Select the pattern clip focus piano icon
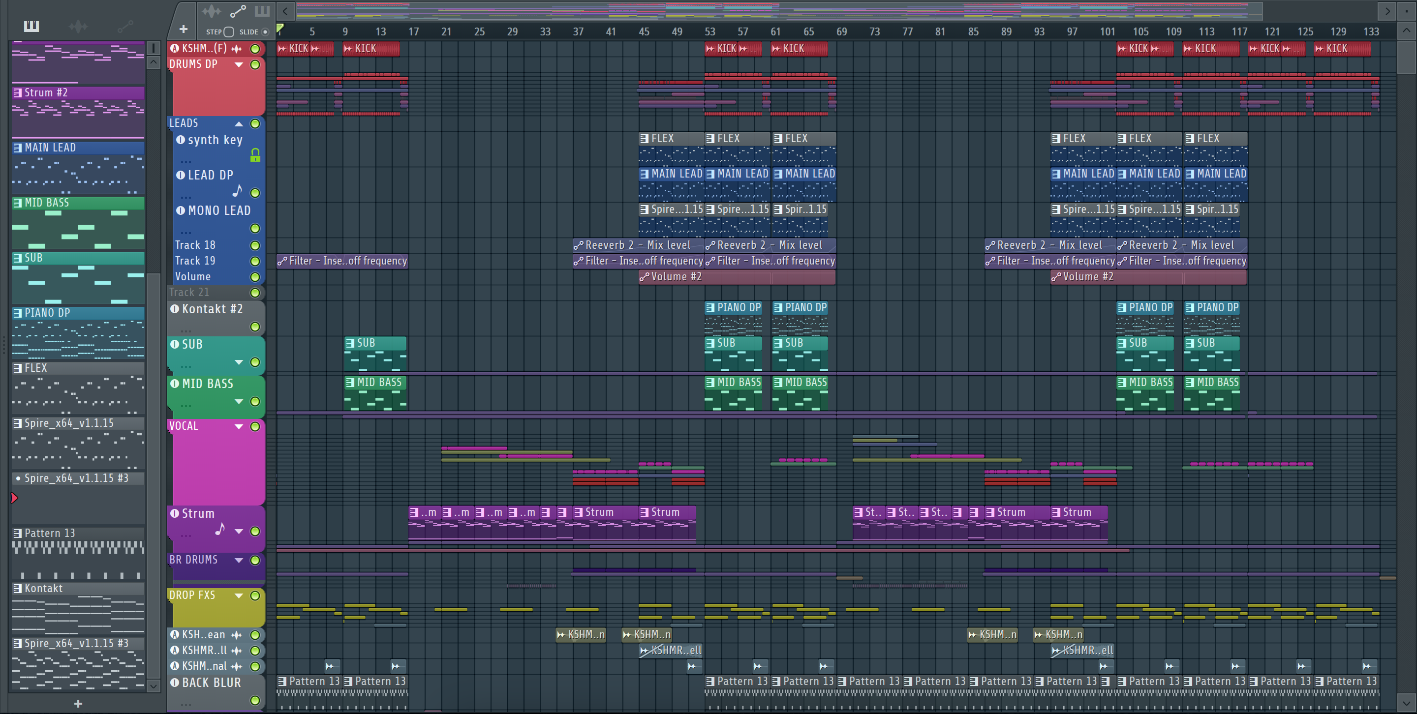 tap(262, 11)
